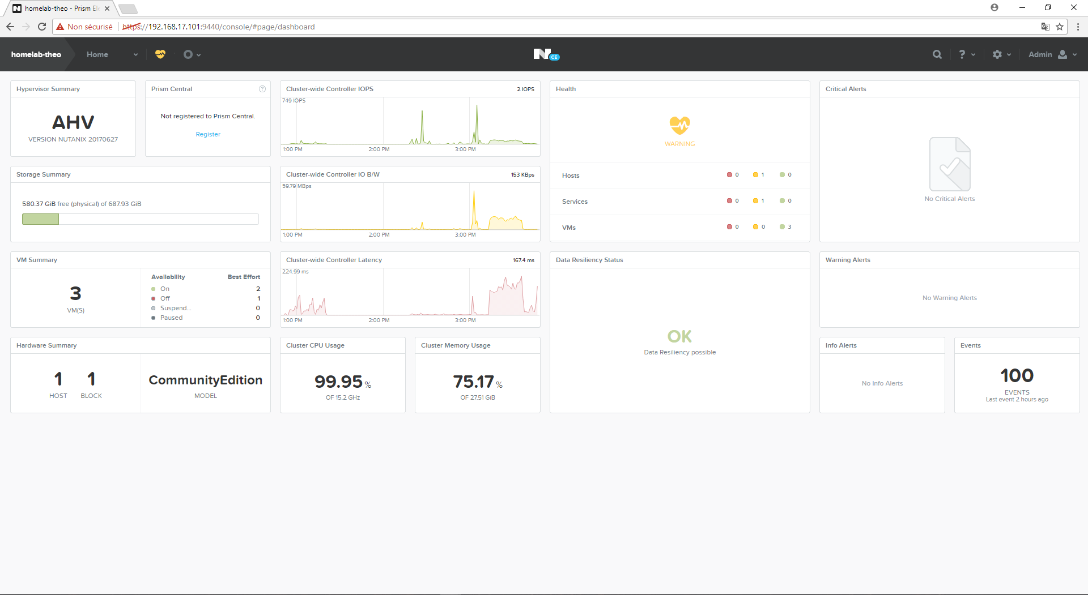Reload the page with browser refresh icon

[x=42, y=27]
